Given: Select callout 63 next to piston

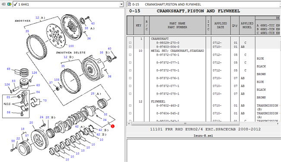Looking at the screenshot, I should pos(38,85).
